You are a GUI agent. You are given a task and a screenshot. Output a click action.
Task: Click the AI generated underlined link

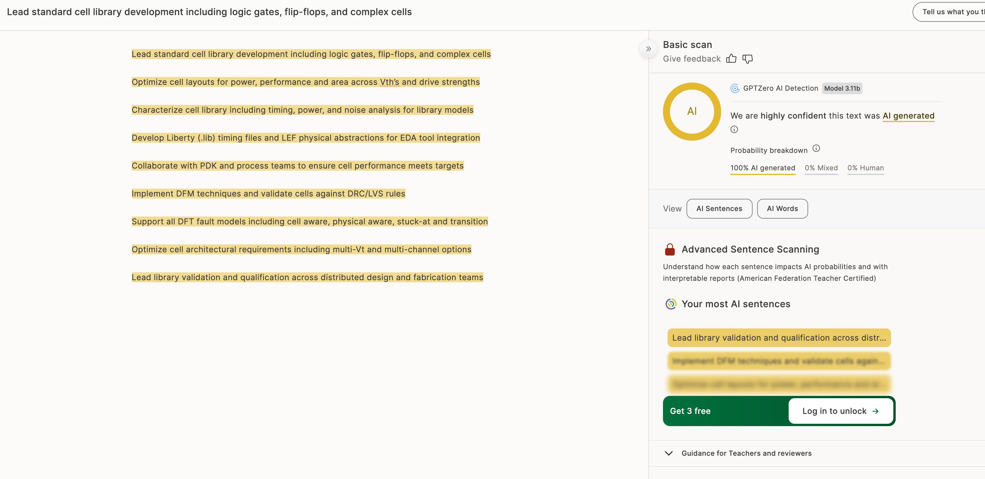908,116
